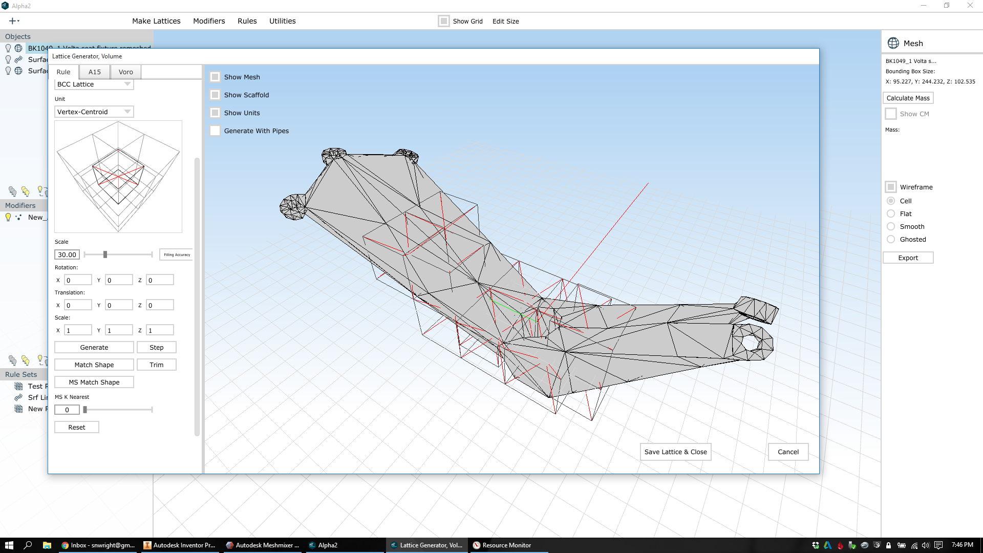This screenshot has width=983, height=553.
Task: Open the Vertex-Centroid unit dropdown
Action: pyautogui.click(x=94, y=112)
